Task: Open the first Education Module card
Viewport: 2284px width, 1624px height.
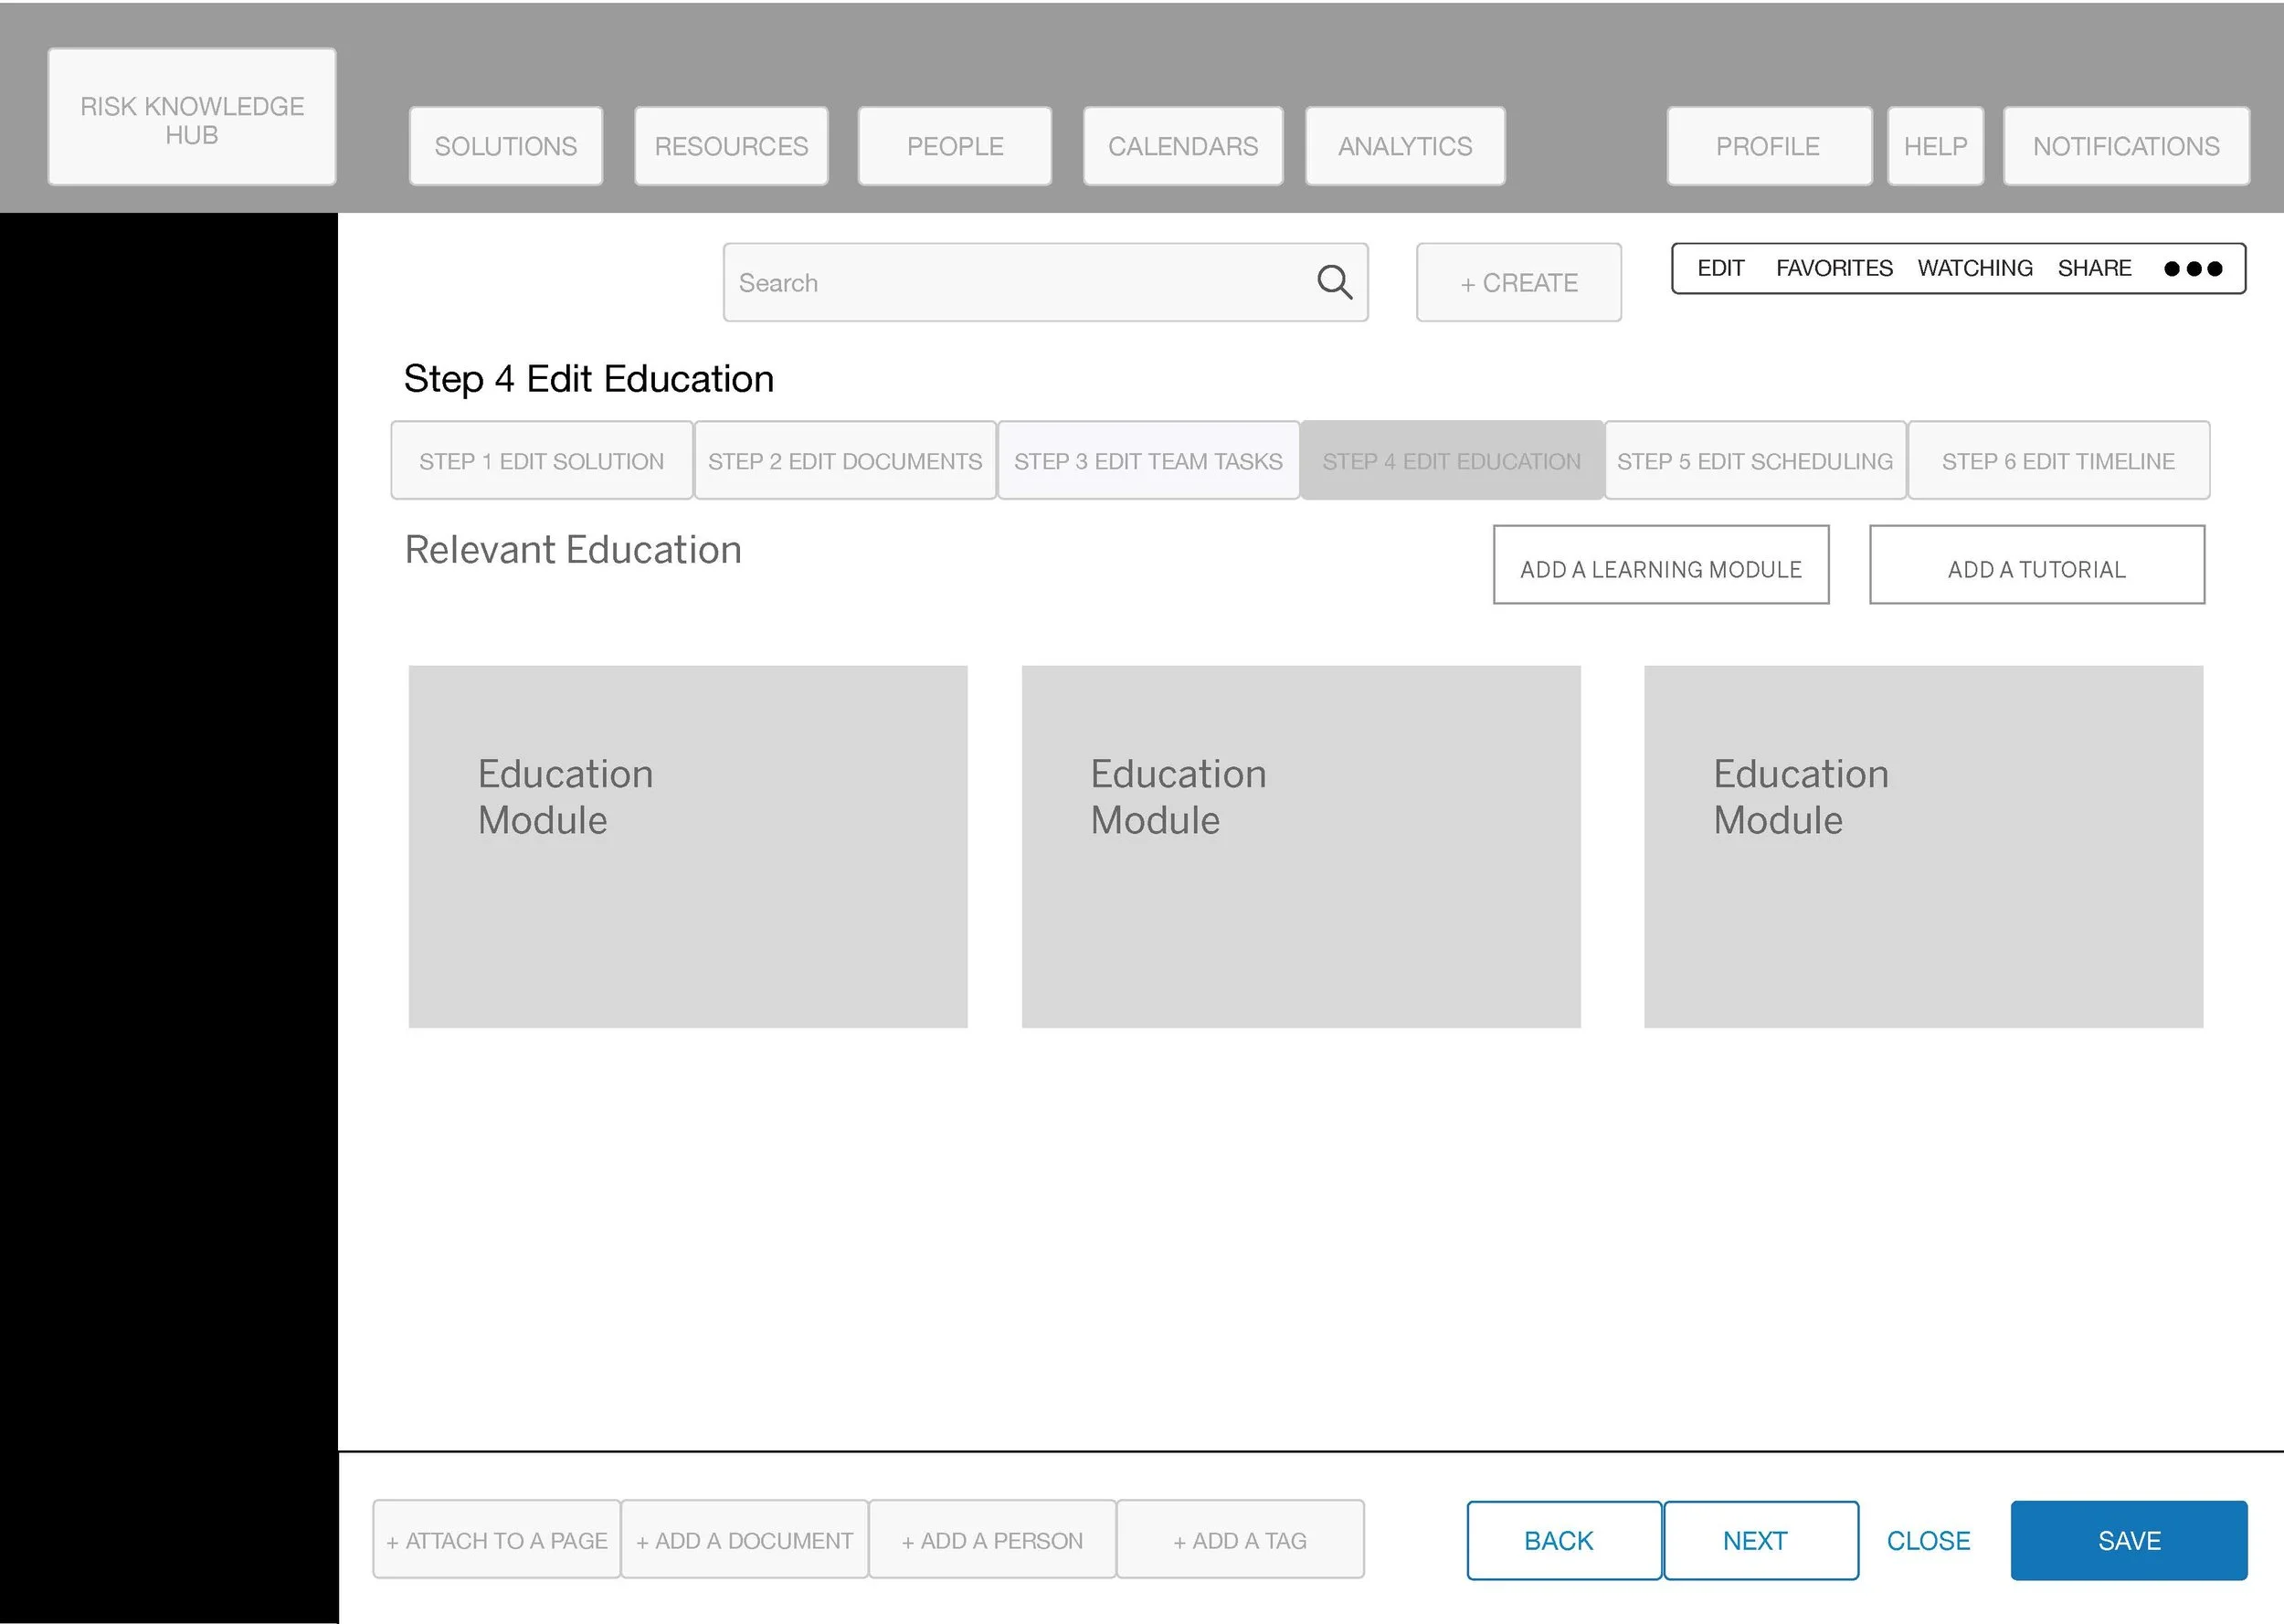Action: tap(688, 847)
